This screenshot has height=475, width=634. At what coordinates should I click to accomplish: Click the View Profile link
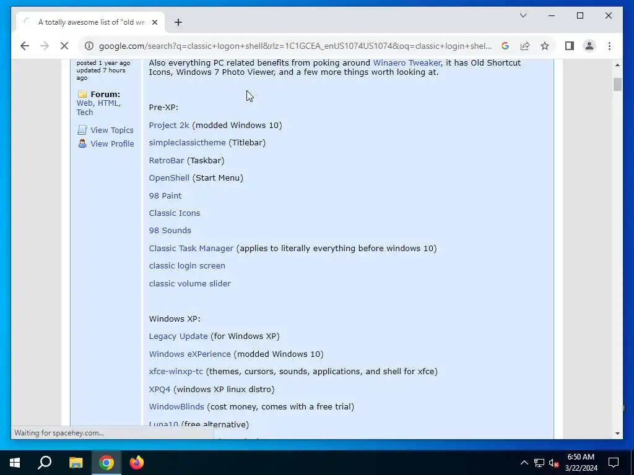click(x=112, y=143)
